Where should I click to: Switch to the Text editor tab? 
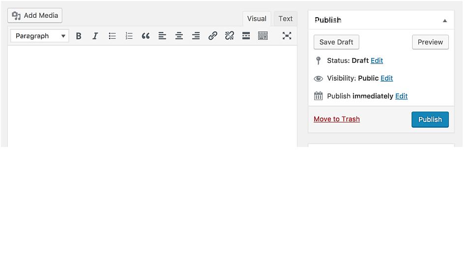tap(285, 19)
